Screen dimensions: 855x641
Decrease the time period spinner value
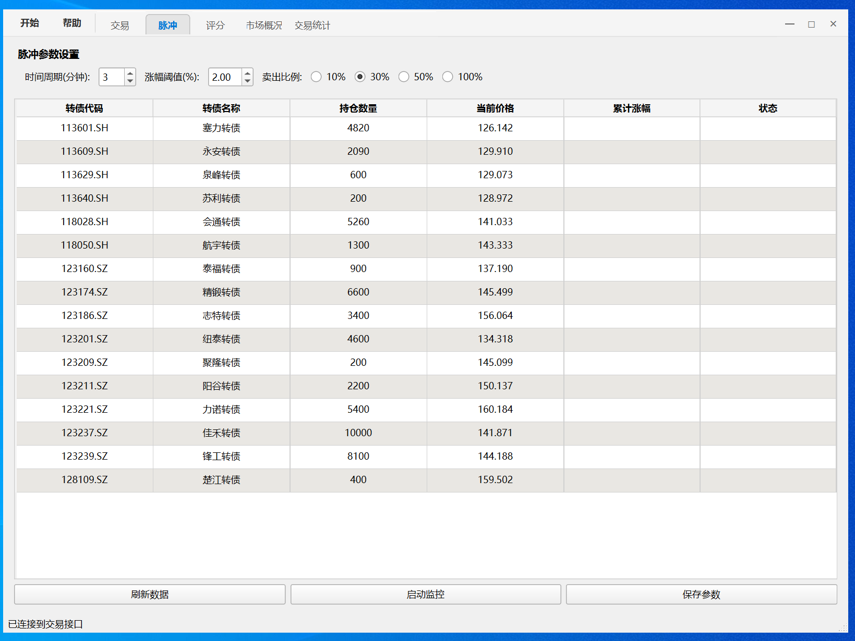coord(130,81)
